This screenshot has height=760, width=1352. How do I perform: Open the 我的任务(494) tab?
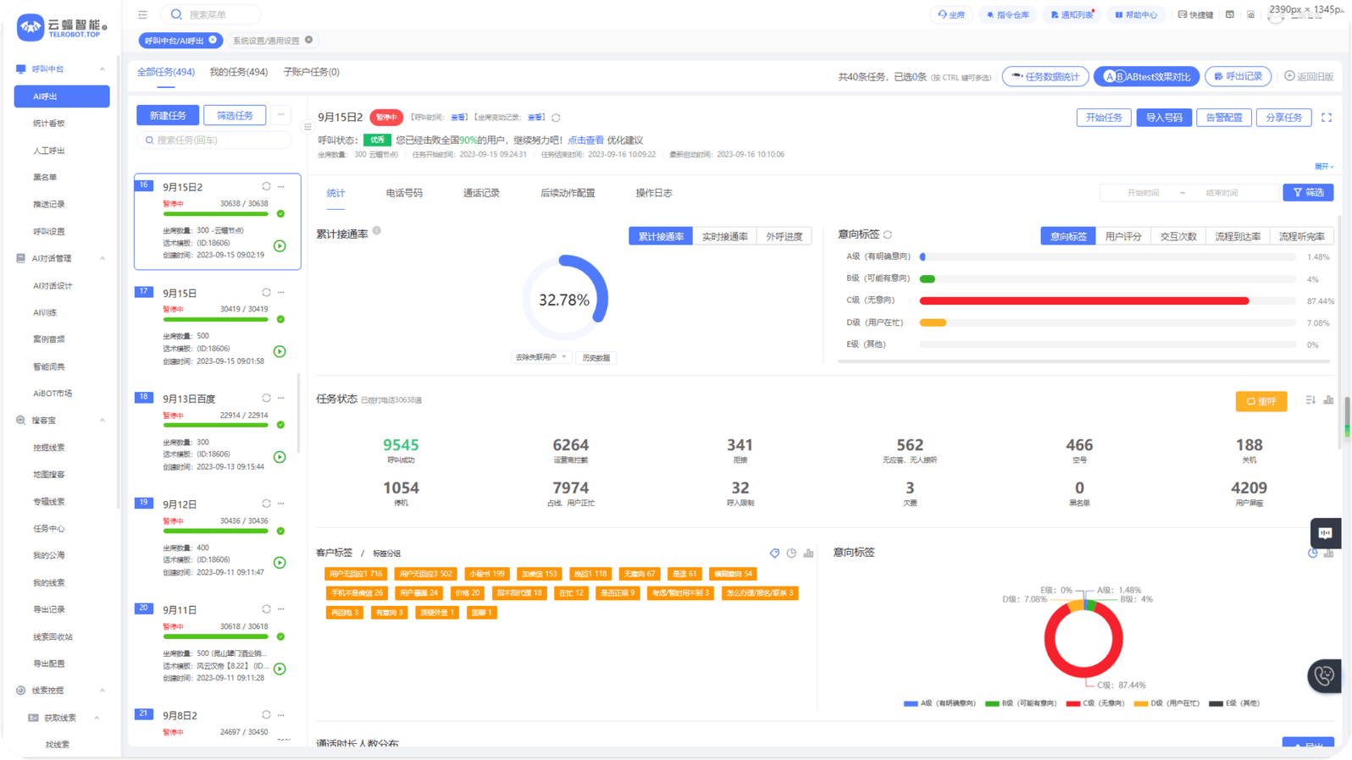tap(239, 72)
